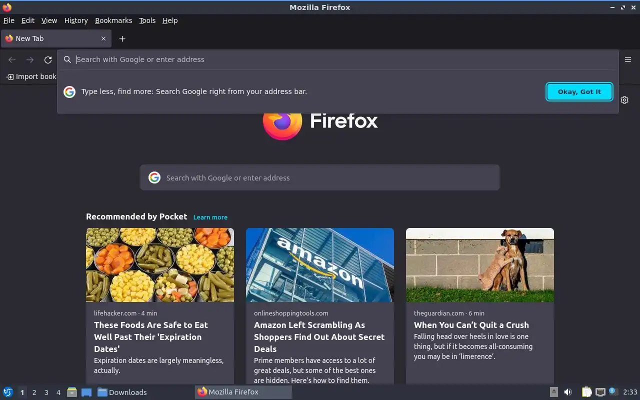640x400 pixels.
Task: Click the Google icon in search tip
Action: click(69, 92)
